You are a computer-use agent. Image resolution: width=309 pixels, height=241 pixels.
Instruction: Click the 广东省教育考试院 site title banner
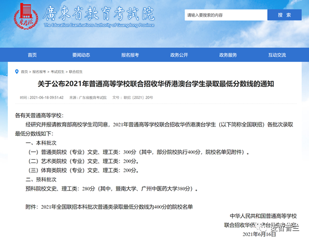[99, 13]
